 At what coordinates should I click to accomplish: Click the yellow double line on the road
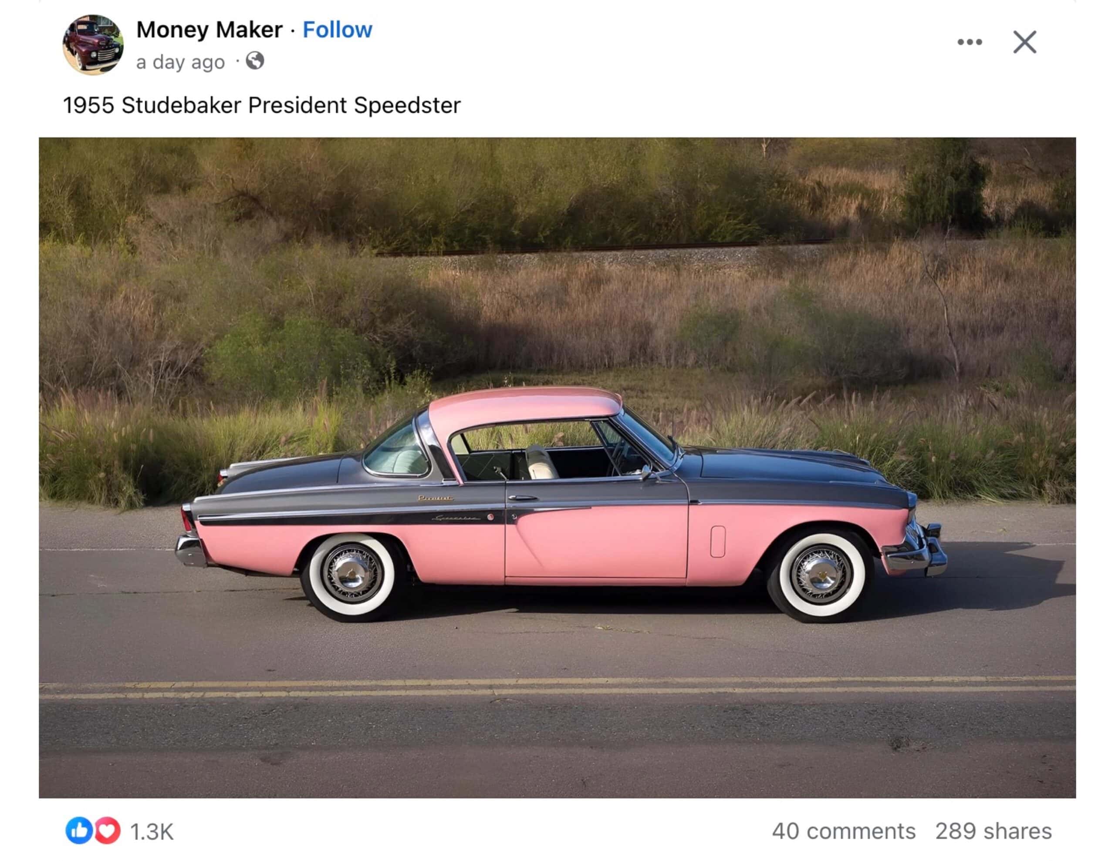pyautogui.click(x=557, y=686)
